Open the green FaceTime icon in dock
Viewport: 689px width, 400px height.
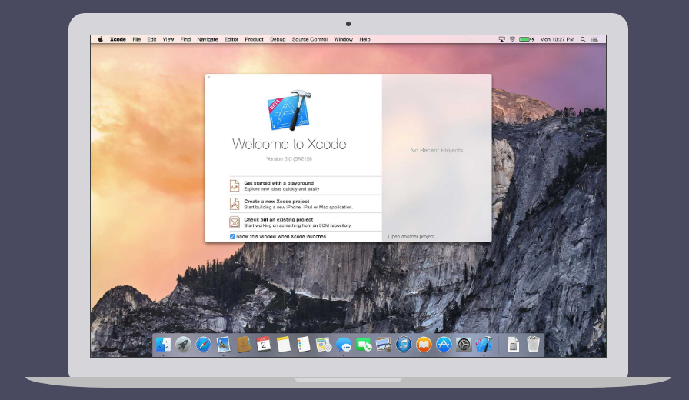tap(364, 345)
